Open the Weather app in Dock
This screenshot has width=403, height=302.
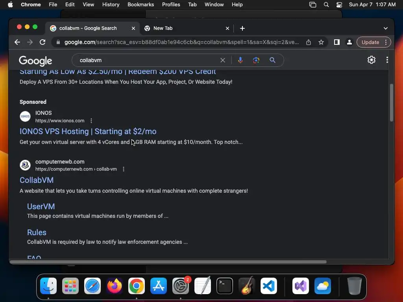click(323, 286)
